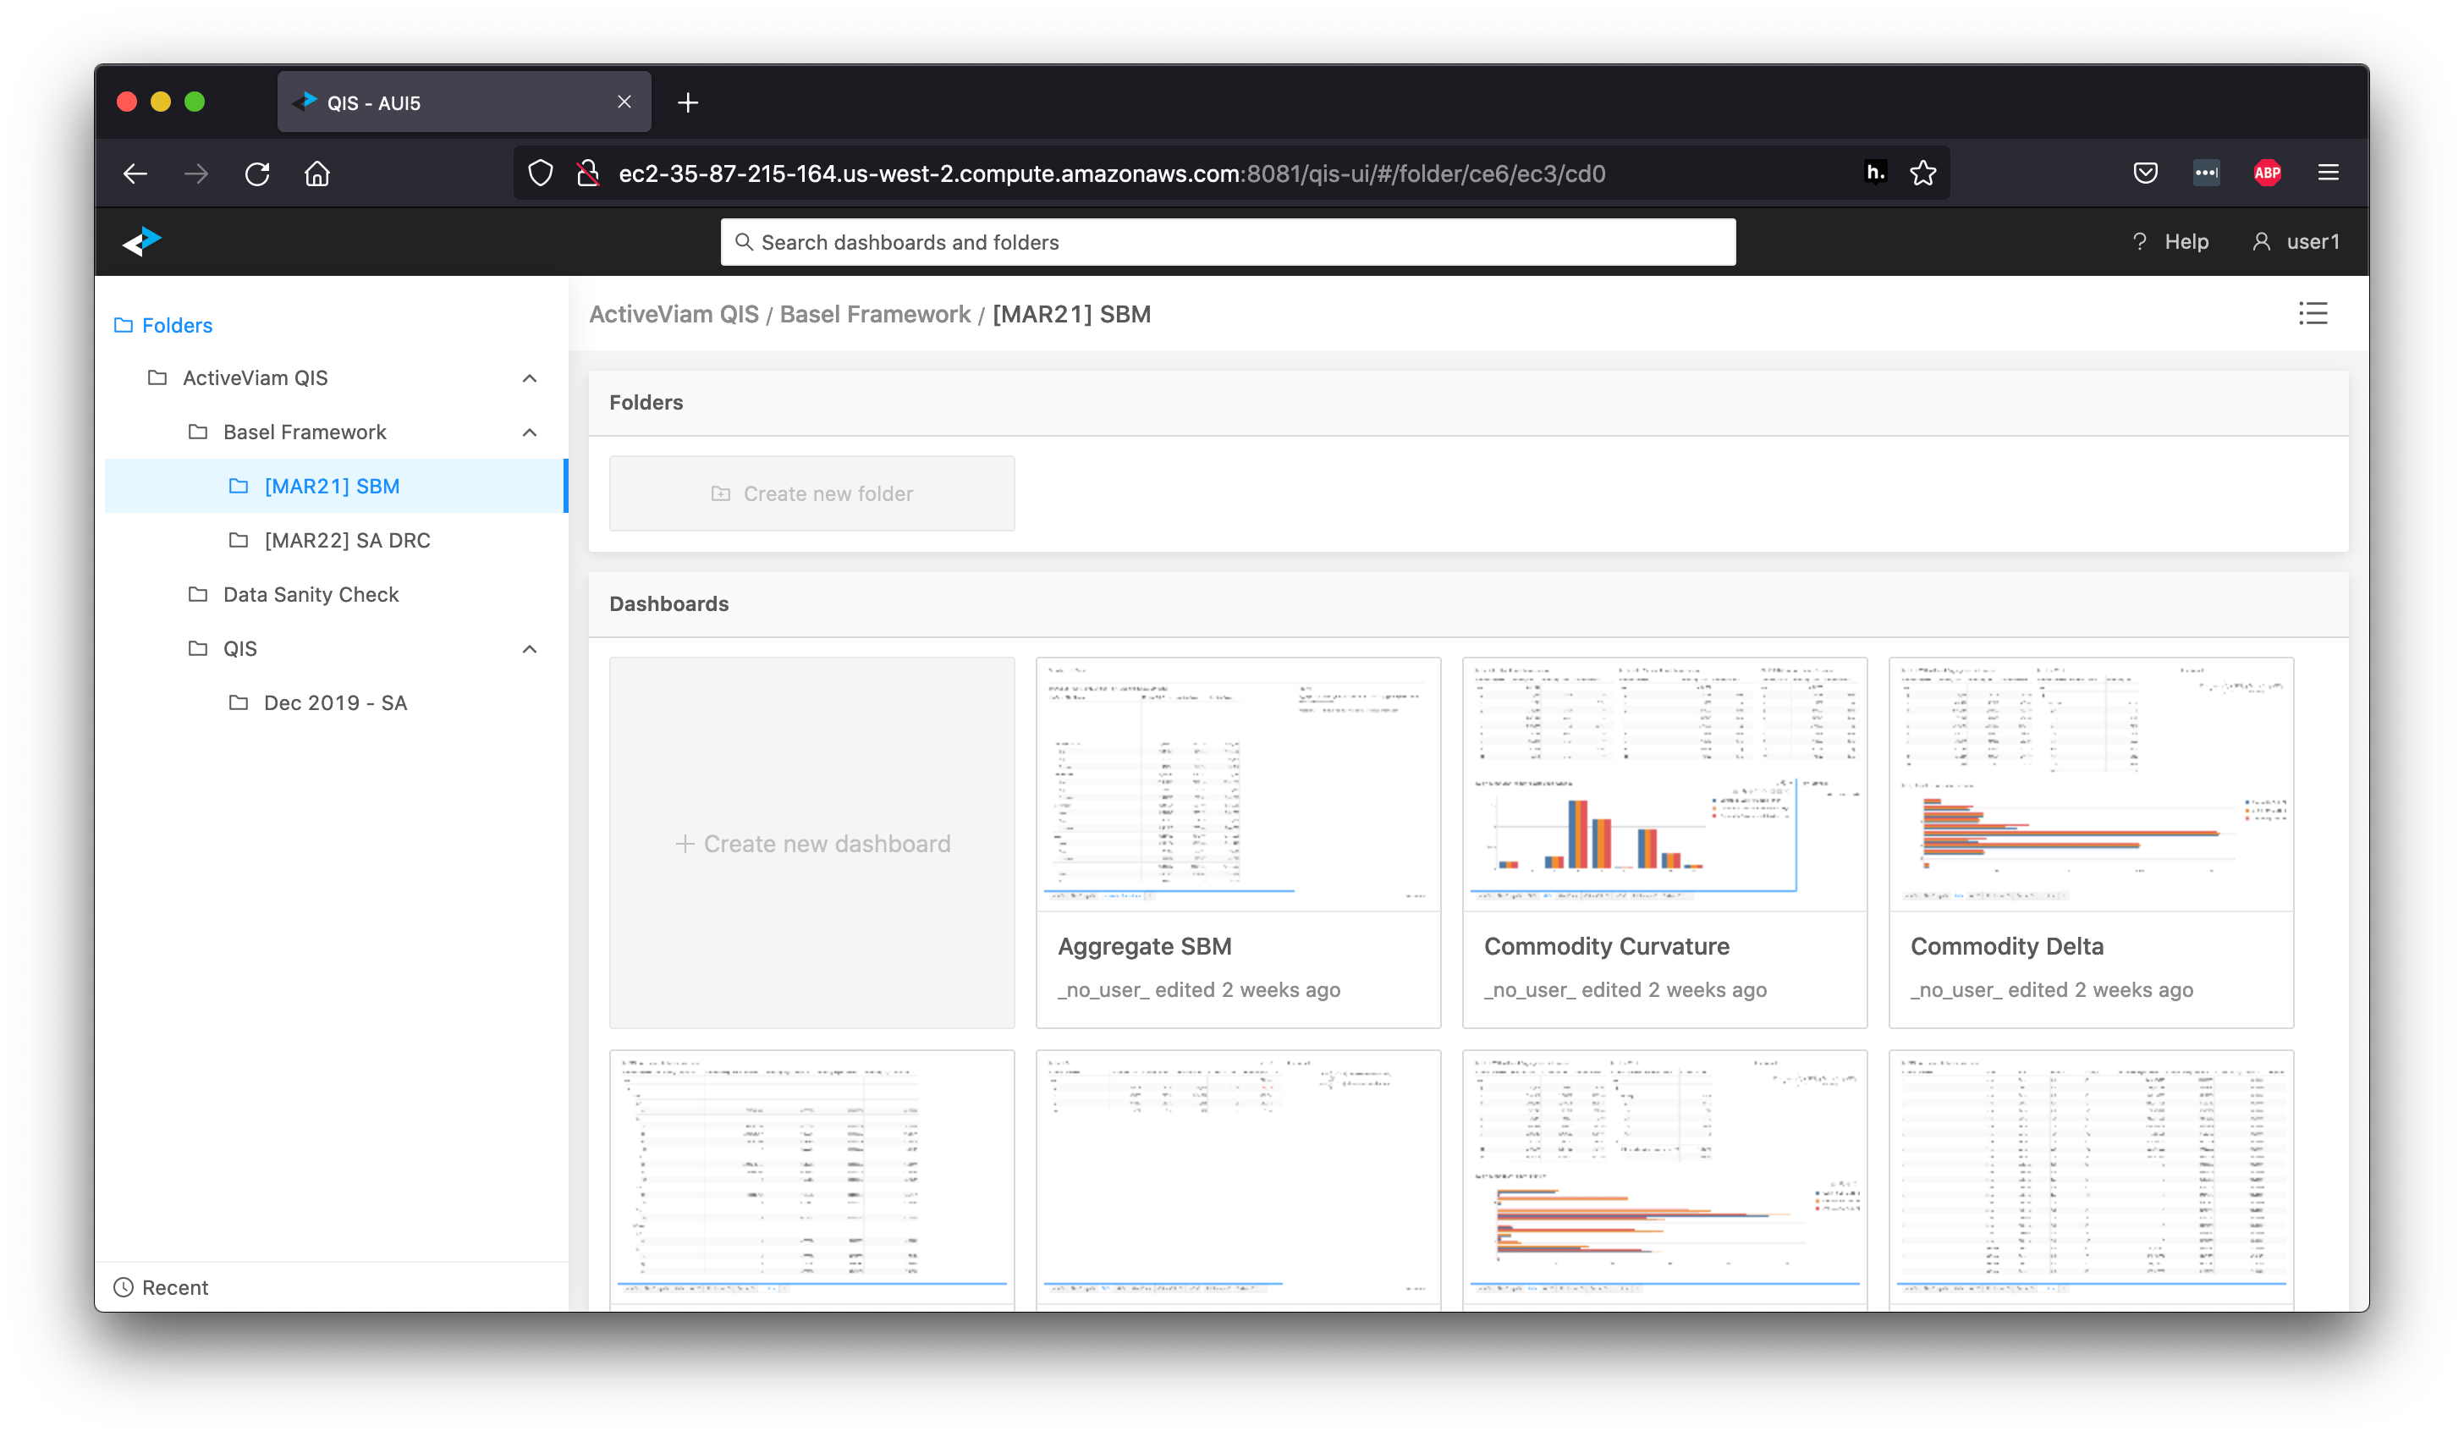The height and width of the screenshot is (1437, 2464).
Task: Click browser address bar URL
Action: tap(1112, 173)
